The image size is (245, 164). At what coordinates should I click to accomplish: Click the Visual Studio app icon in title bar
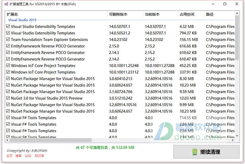(6, 4)
